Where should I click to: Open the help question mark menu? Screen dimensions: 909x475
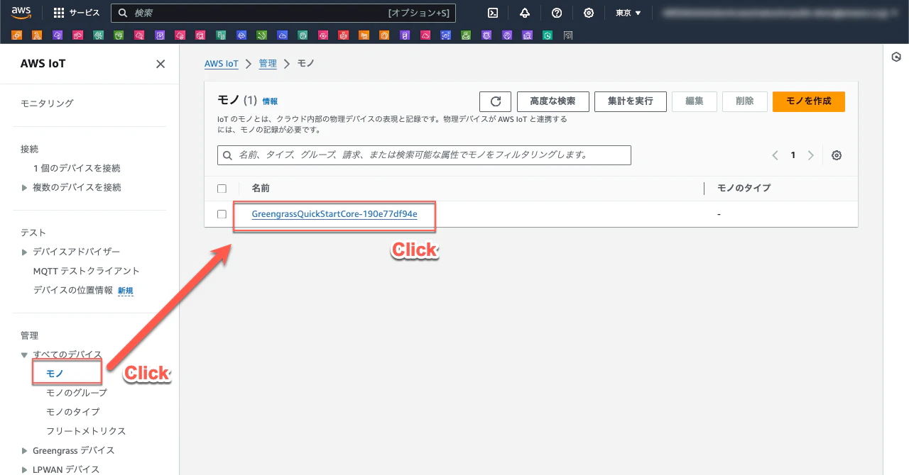pyautogui.click(x=557, y=13)
